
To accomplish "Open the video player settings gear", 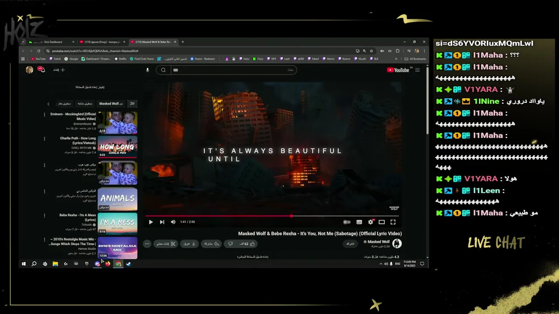I will click(x=370, y=222).
